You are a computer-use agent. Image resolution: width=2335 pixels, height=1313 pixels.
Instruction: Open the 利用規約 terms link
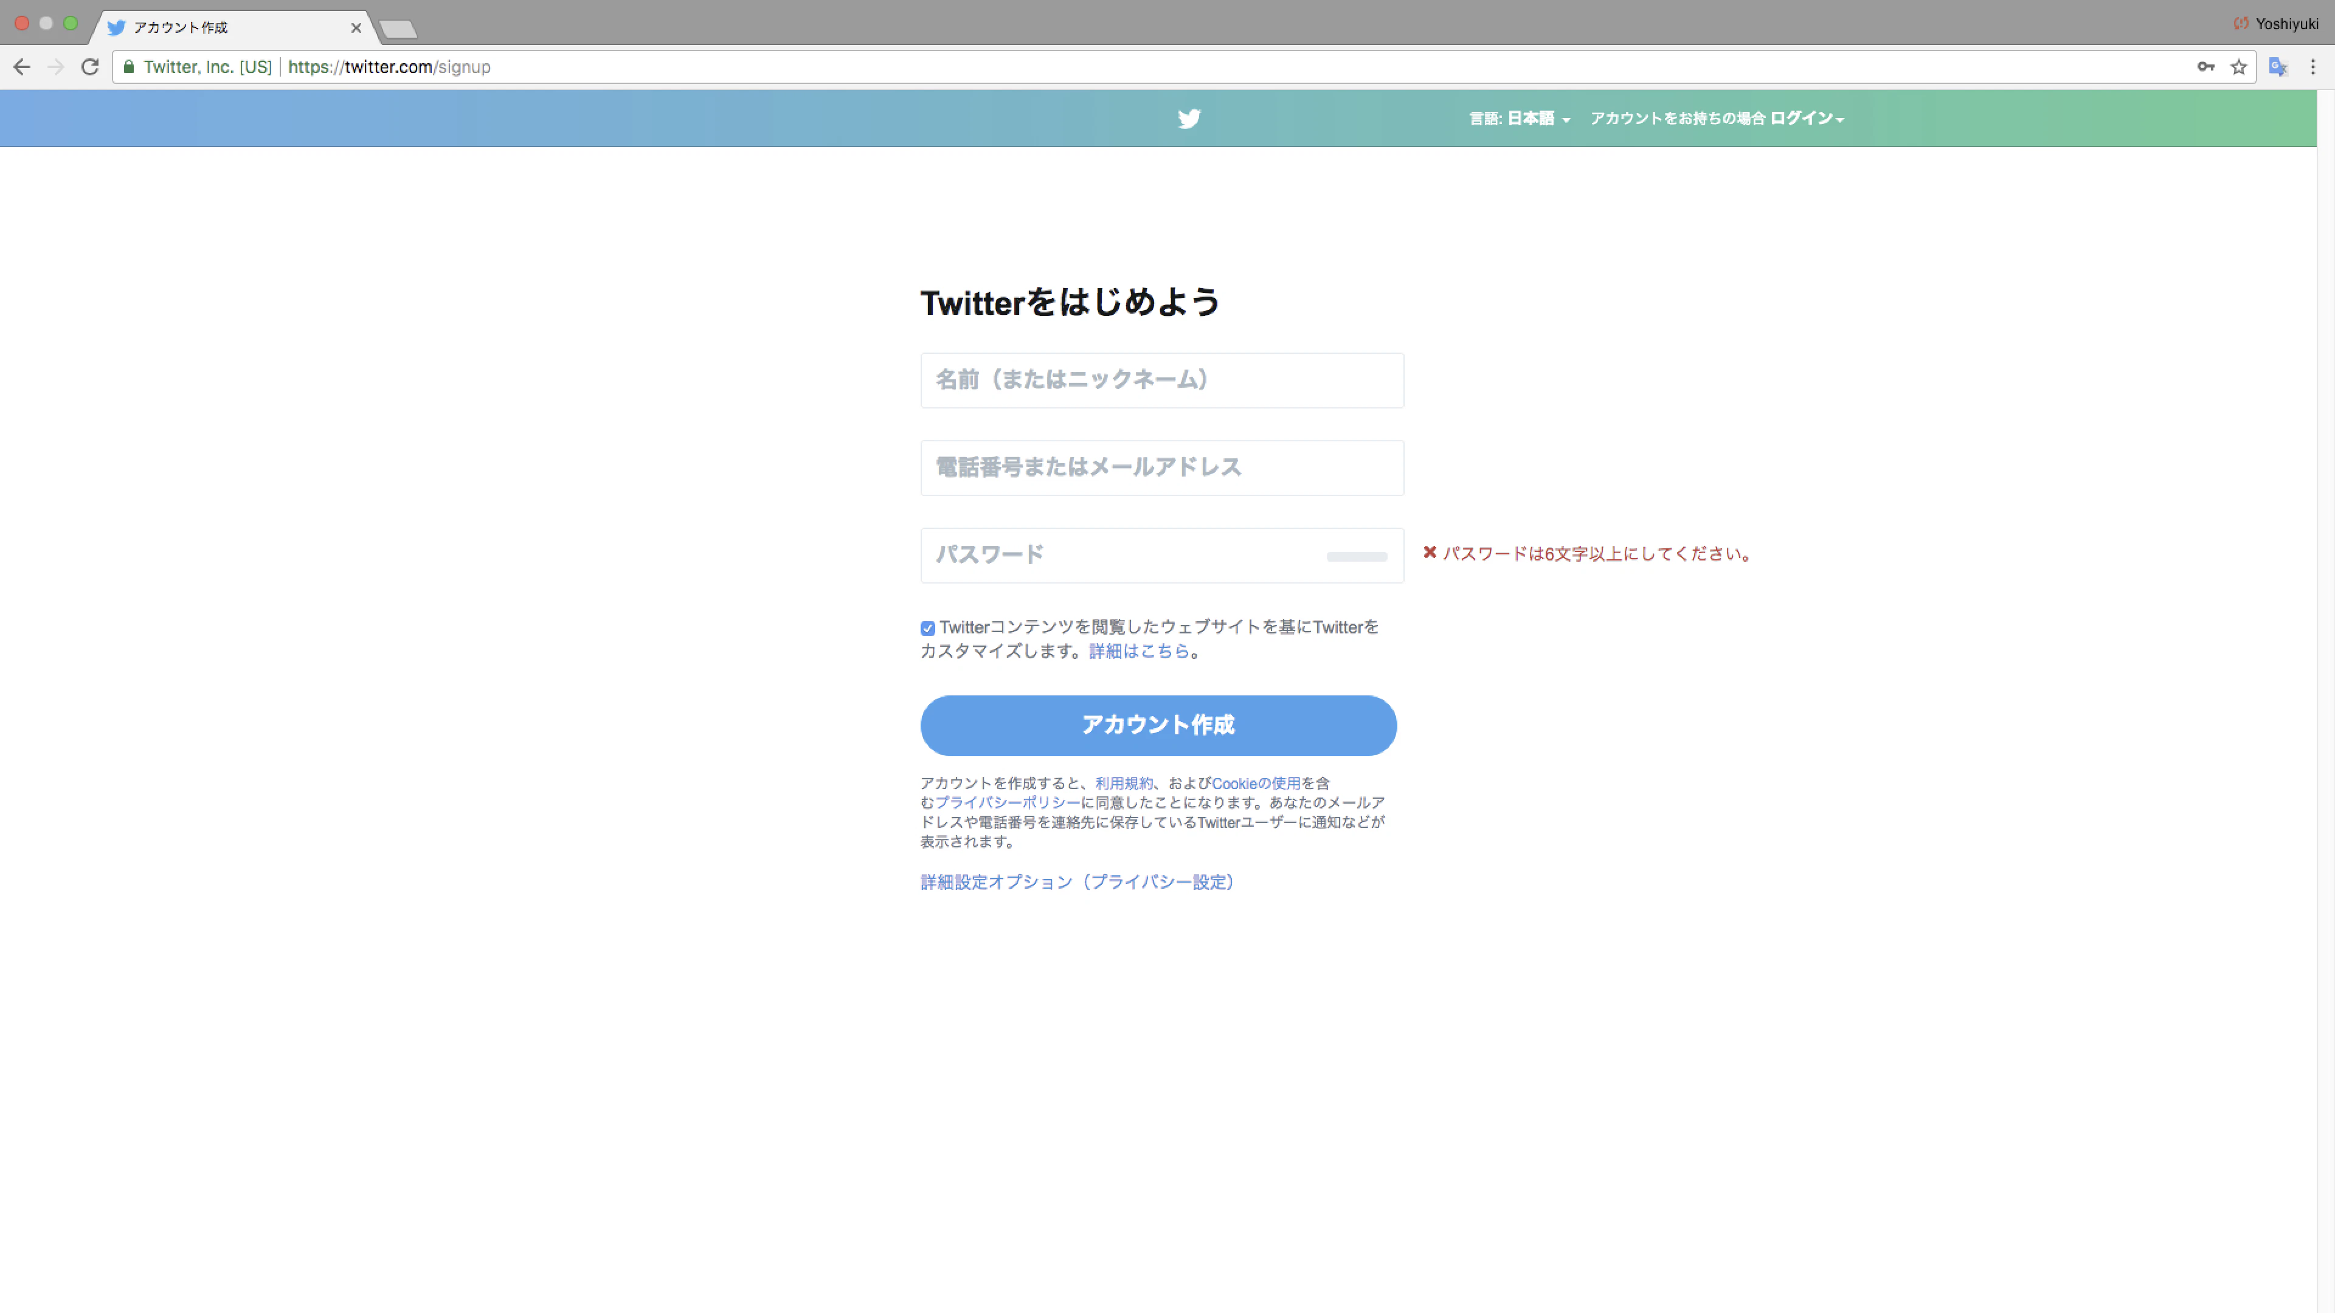click(1124, 783)
